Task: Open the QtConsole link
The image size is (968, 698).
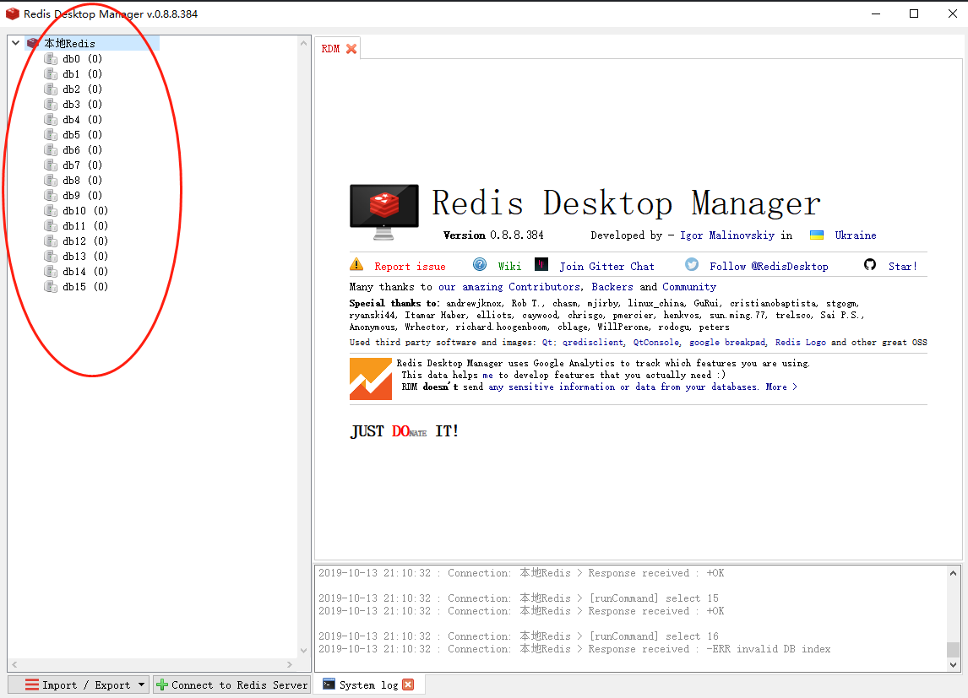Action: pyautogui.click(x=655, y=342)
